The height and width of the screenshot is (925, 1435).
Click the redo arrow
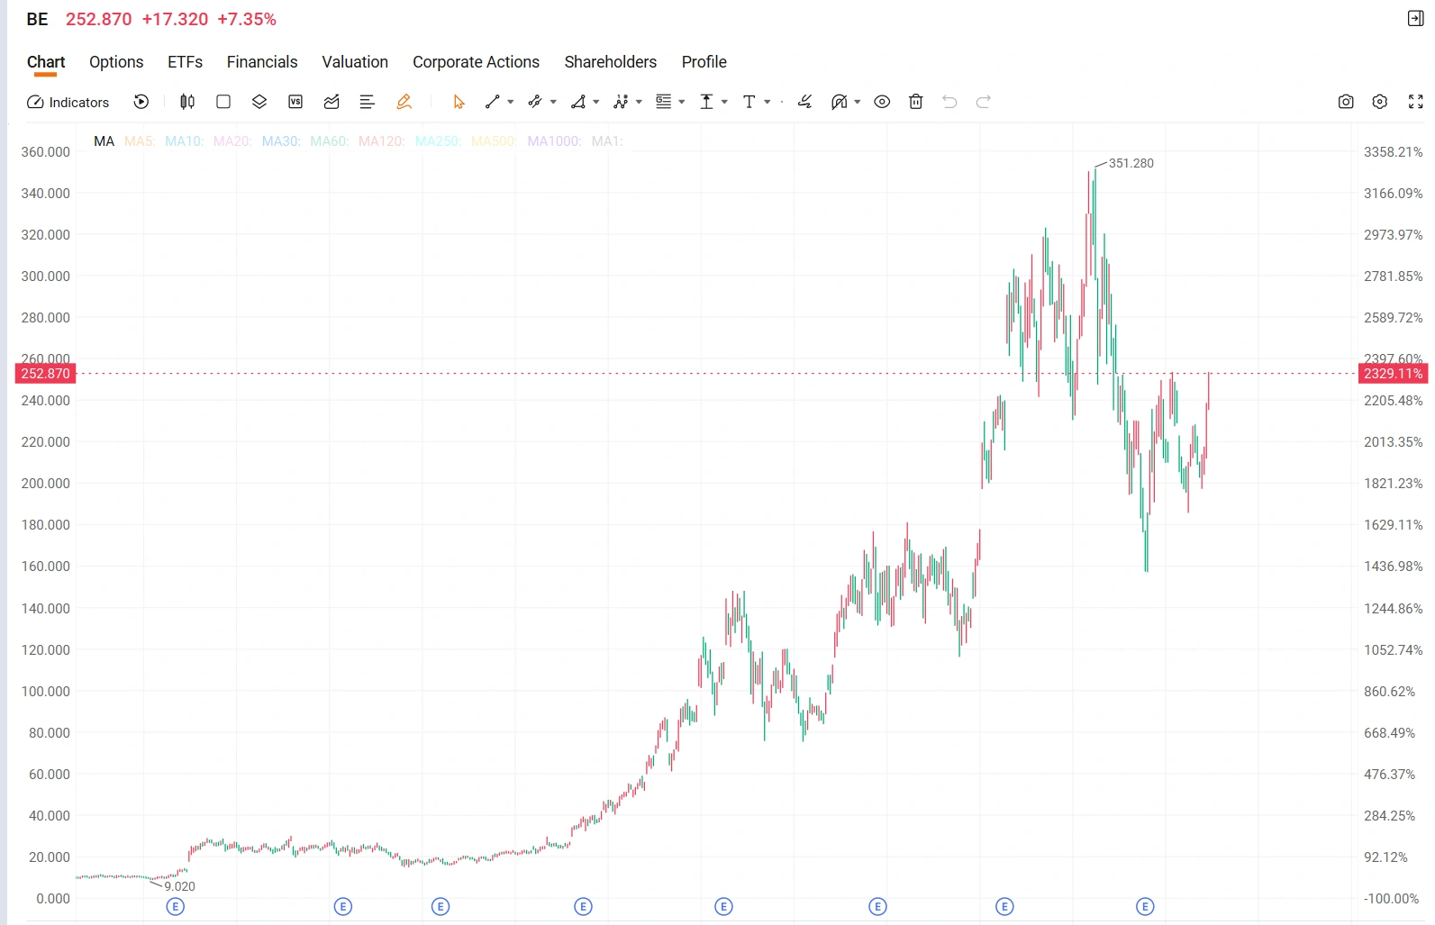tap(984, 102)
